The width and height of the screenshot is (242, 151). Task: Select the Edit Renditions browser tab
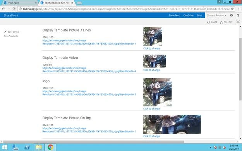pos(57,3)
